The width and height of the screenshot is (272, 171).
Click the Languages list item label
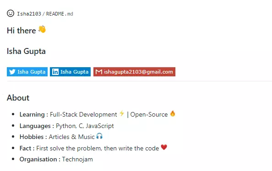(x=35, y=126)
